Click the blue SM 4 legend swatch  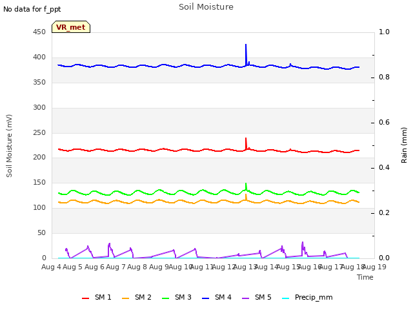click(x=205, y=298)
